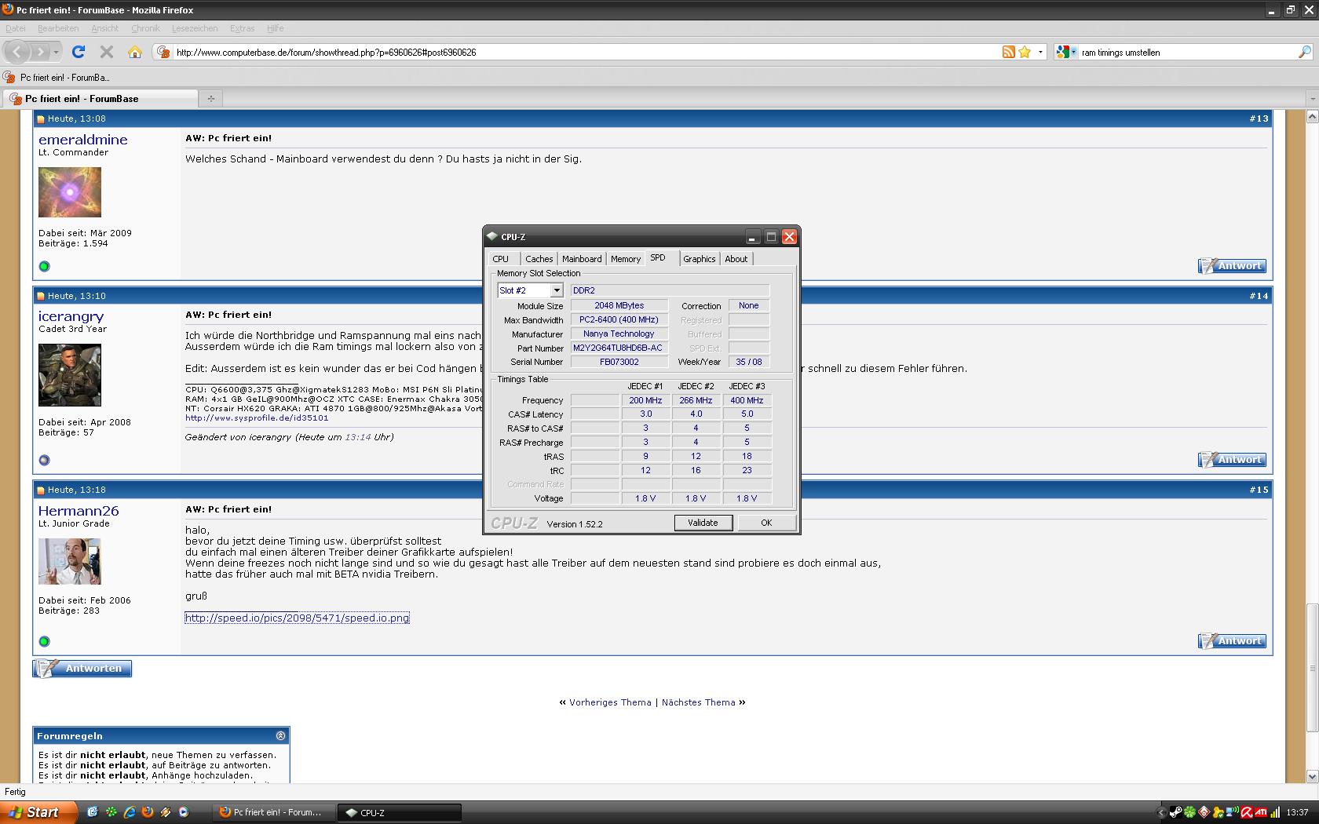Switch to the Caches tab in CPU-Z
1319x824 pixels.
point(539,259)
